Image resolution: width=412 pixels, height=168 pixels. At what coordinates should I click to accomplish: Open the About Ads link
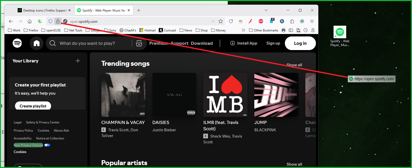61,131
